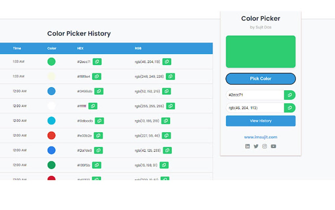335x210 pixels.
Task: Open the Twitter profile icon
Action: tap(256, 146)
